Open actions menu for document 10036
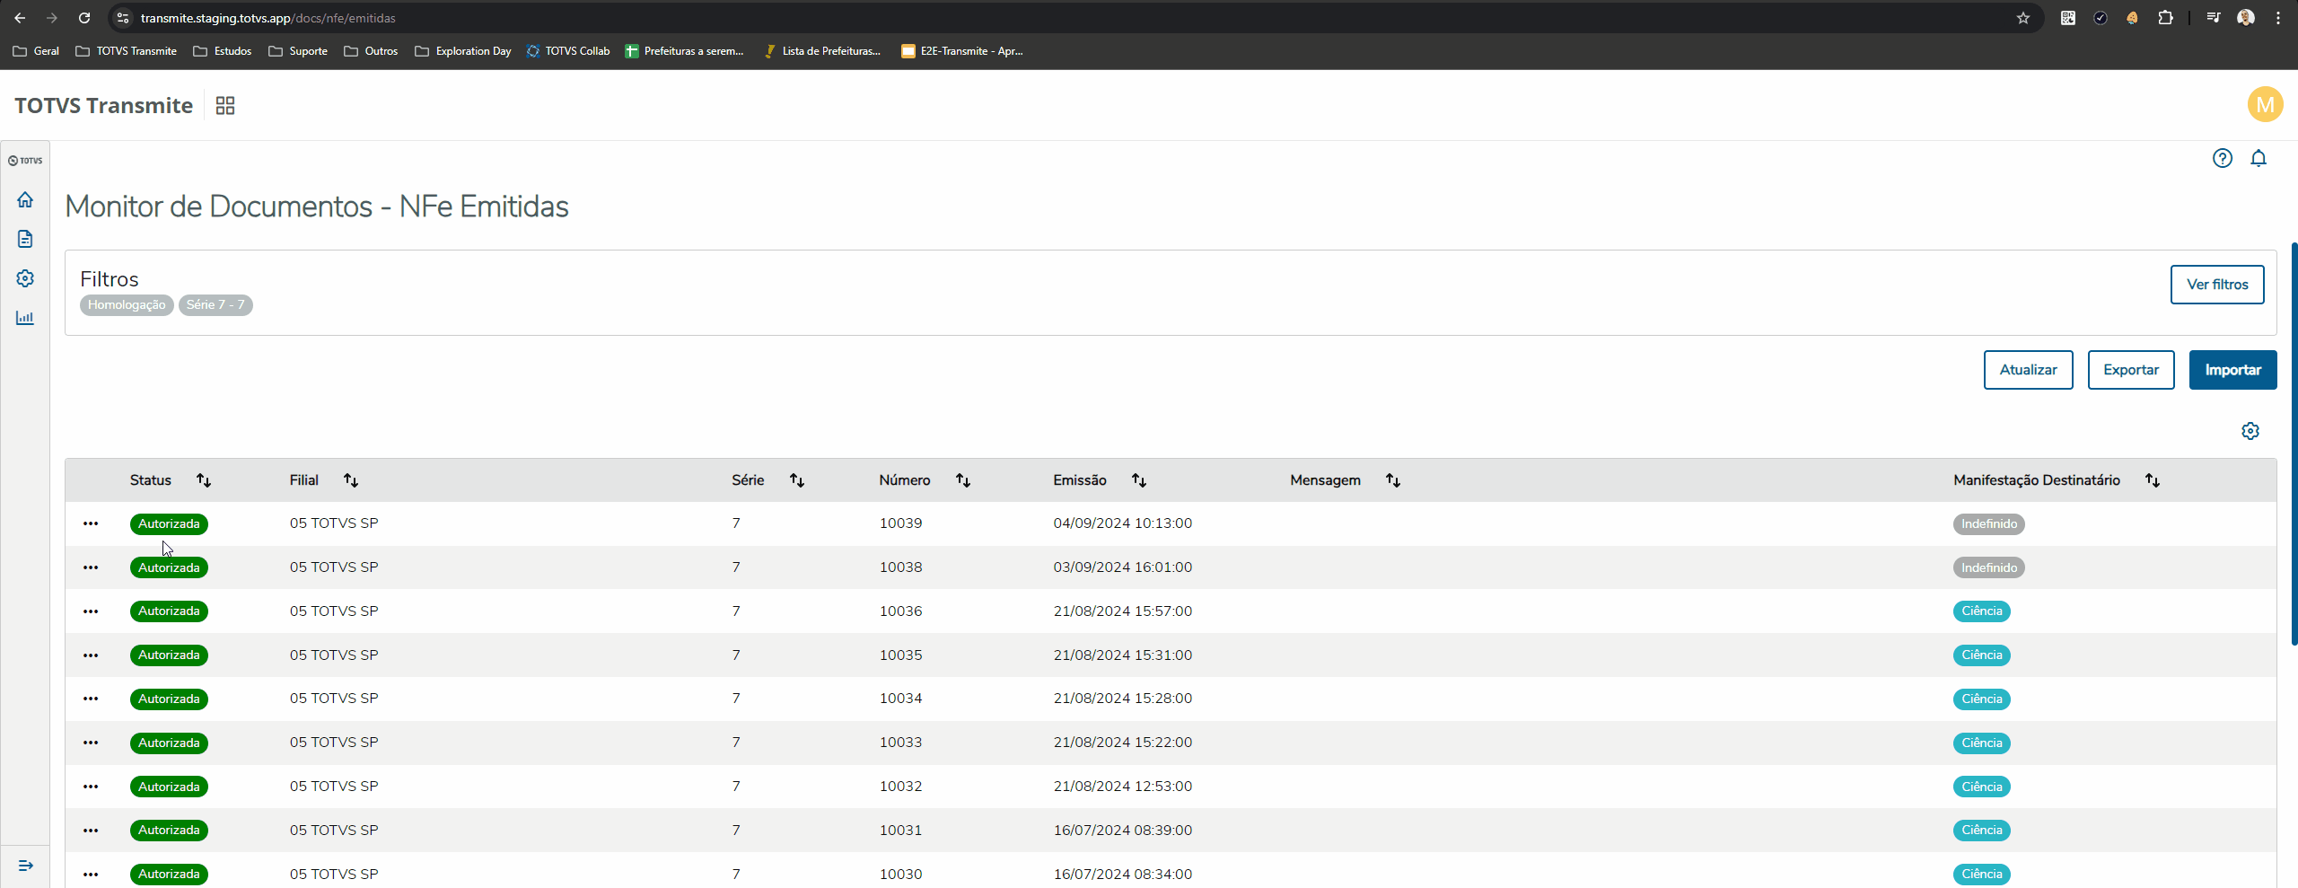 tap(91, 611)
